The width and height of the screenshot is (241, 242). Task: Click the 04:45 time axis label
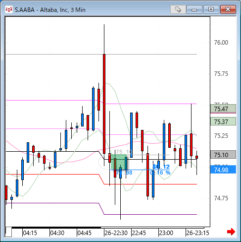pyautogui.click(x=85, y=233)
